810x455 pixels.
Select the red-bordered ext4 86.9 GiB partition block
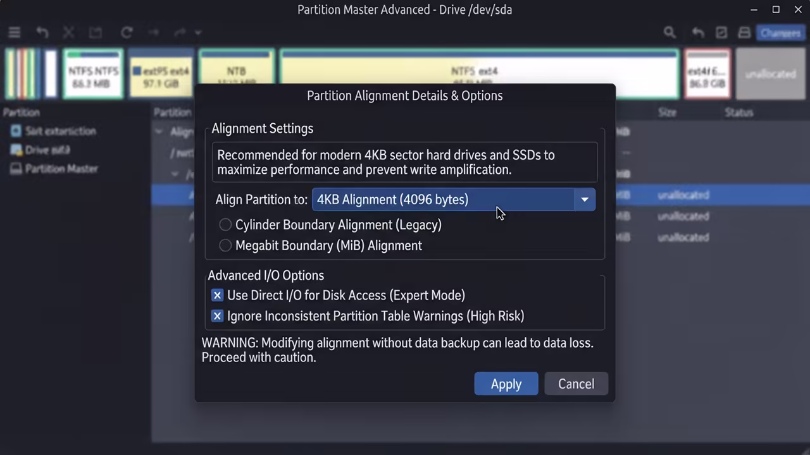pyautogui.click(x=707, y=74)
